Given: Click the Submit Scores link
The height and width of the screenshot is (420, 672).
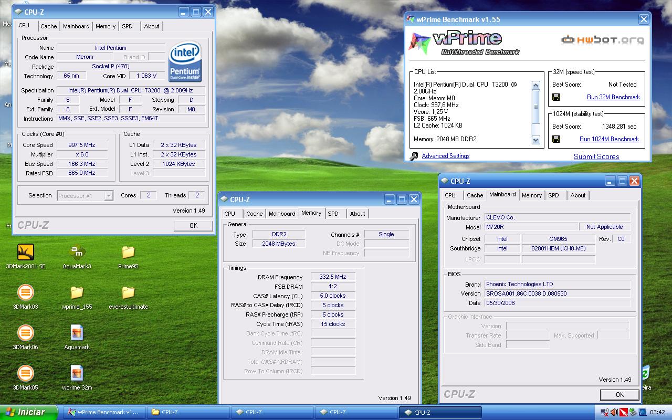Looking at the screenshot, I should [596, 156].
